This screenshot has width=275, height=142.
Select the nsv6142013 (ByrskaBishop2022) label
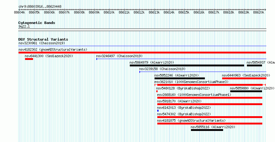coord(184,108)
